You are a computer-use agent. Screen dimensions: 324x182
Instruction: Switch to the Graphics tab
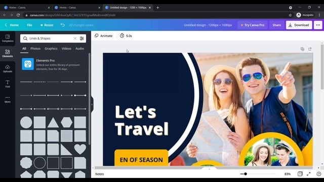(x=51, y=49)
